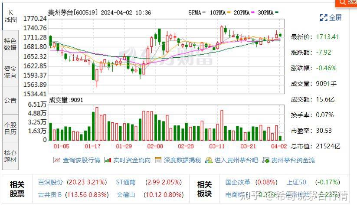Image resolution: width=357 pixels, height=210 pixels.
Task: Switch to the 个股日历 tab
Action: click(10, 128)
